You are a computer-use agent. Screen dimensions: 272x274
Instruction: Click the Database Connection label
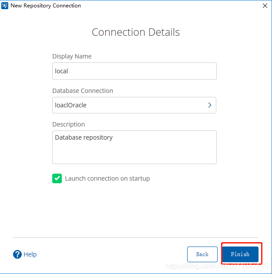click(x=83, y=91)
